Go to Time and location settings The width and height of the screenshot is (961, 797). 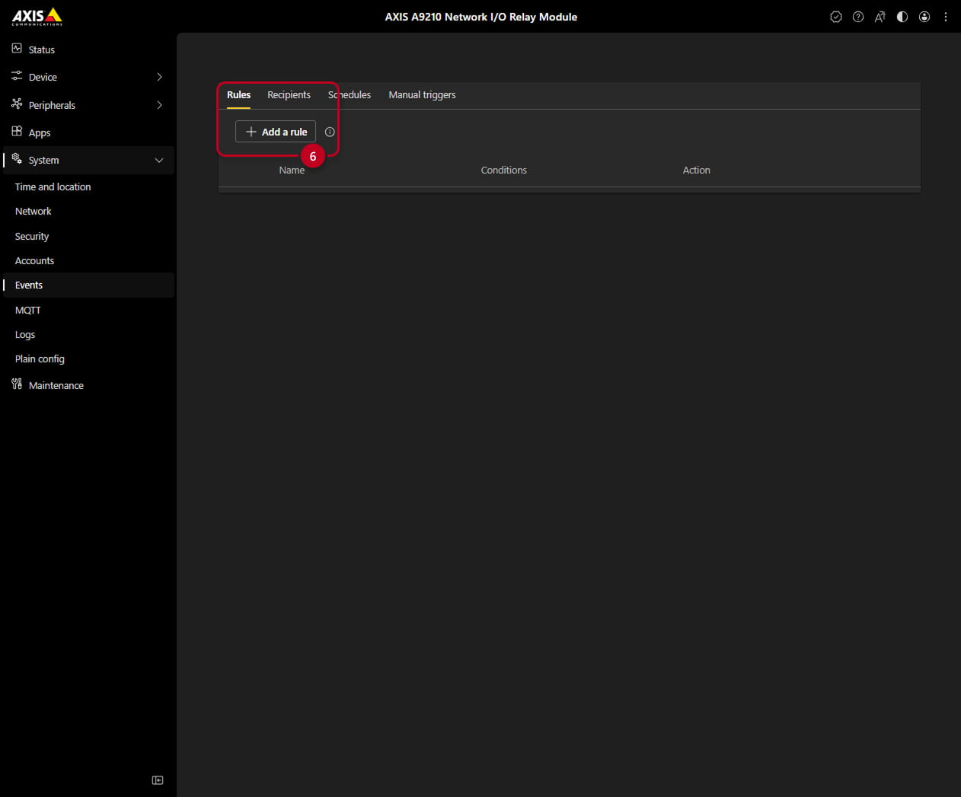53,186
